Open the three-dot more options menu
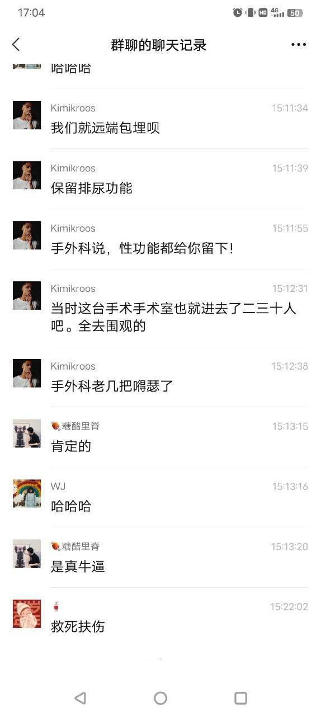321x717 pixels. [x=299, y=45]
